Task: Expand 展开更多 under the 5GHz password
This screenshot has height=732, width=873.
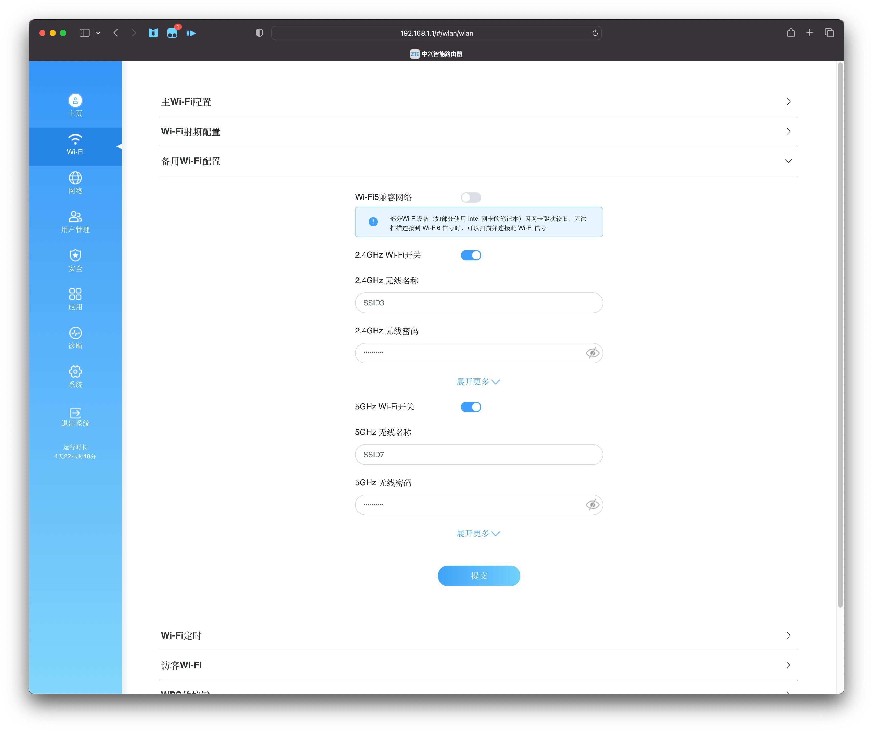Action: coord(478,533)
